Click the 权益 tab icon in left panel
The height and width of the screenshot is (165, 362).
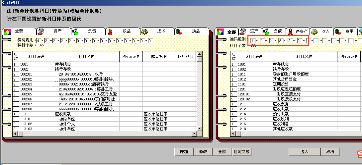(x=110, y=31)
